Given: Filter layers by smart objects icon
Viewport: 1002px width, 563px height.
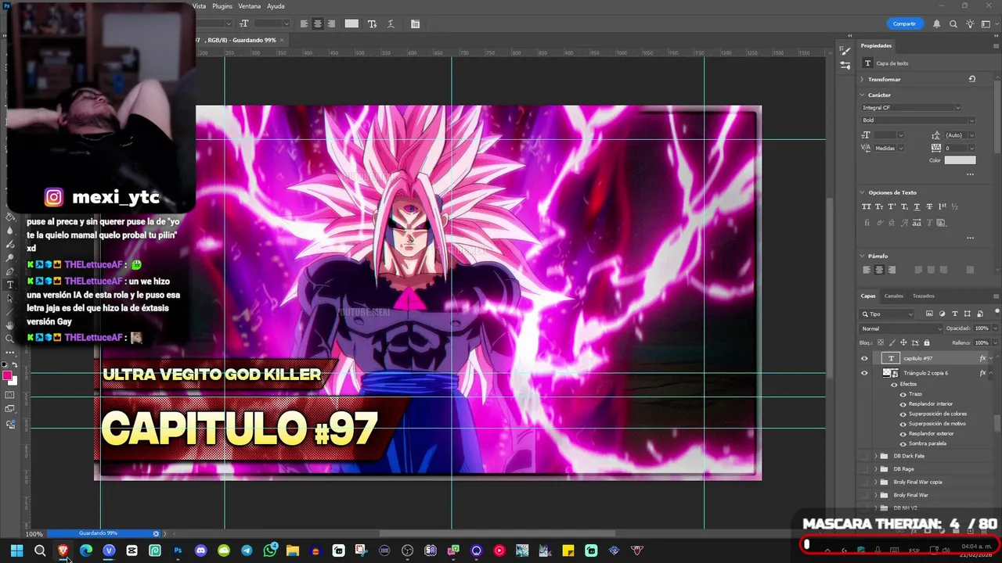Looking at the screenshot, I should (x=979, y=314).
